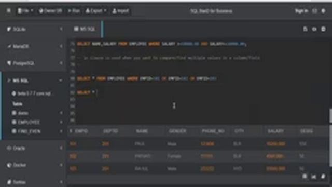Expand the FIND_EVEN table arrow
The height and width of the screenshot is (187, 332).
61,131
